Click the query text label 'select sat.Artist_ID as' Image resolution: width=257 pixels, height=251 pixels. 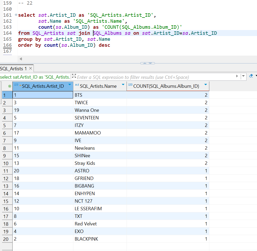tap(22, 77)
